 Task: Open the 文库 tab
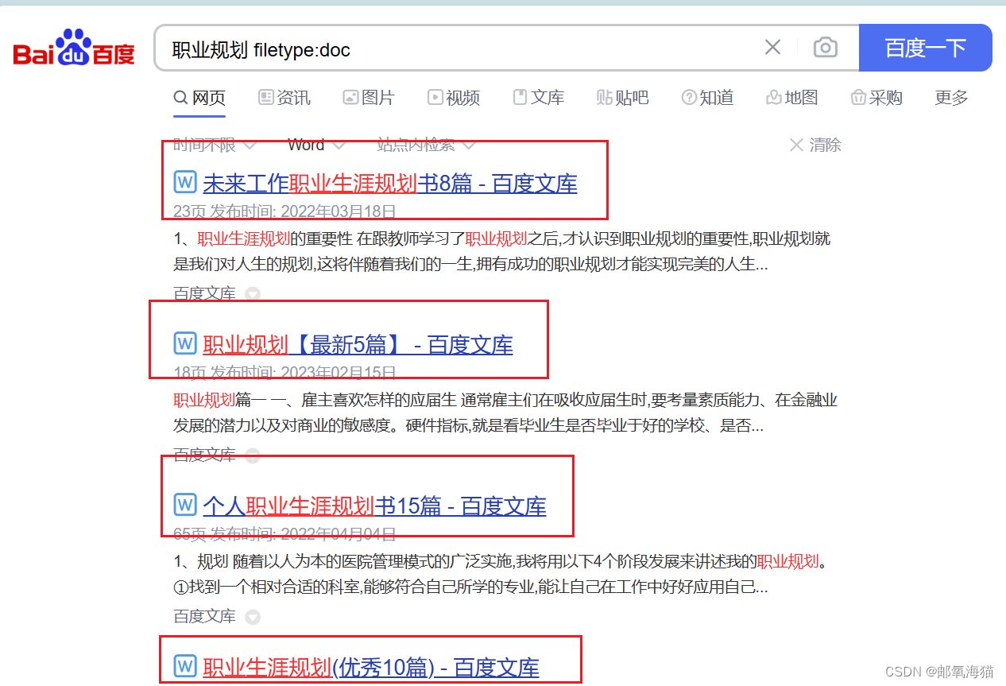point(538,98)
